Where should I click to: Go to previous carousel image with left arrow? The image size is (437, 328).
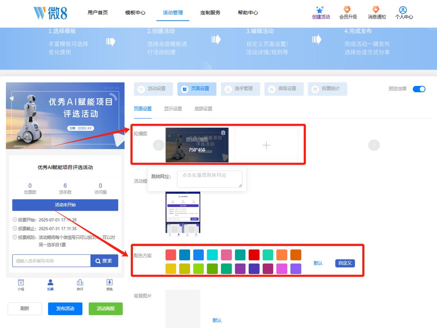point(159,145)
